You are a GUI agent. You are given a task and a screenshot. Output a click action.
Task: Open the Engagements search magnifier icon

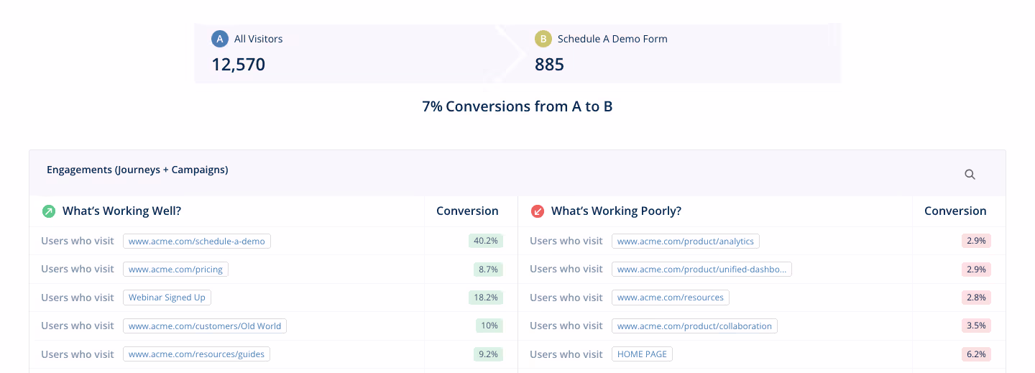pyautogui.click(x=970, y=174)
